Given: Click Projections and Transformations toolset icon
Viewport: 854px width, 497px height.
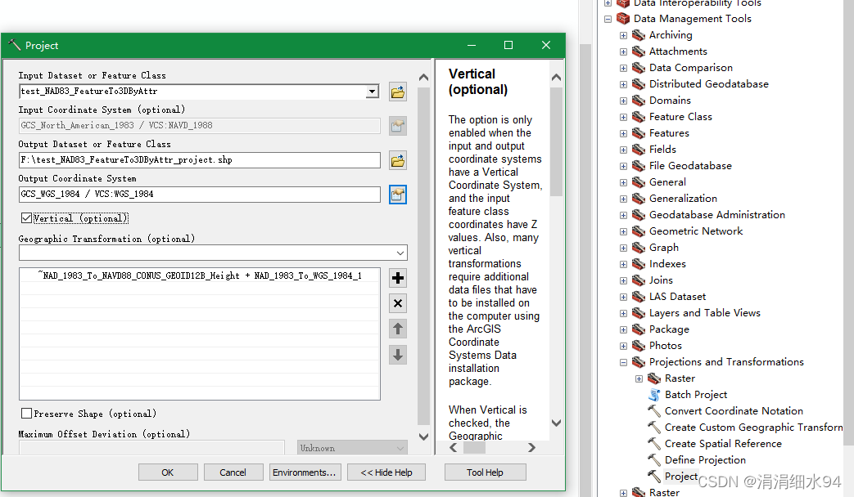Looking at the screenshot, I should pos(639,362).
